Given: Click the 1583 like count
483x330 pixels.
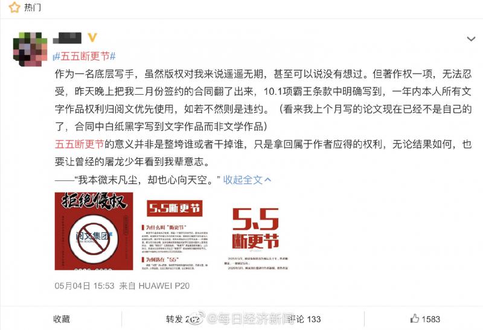Looking at the screenshot, I should (x=430, y=319).
